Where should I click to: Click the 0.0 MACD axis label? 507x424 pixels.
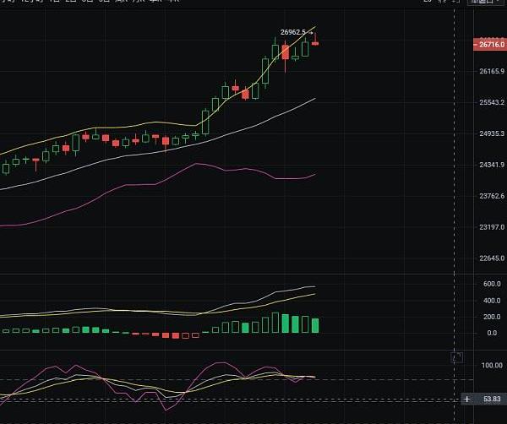tap(493, 333)
